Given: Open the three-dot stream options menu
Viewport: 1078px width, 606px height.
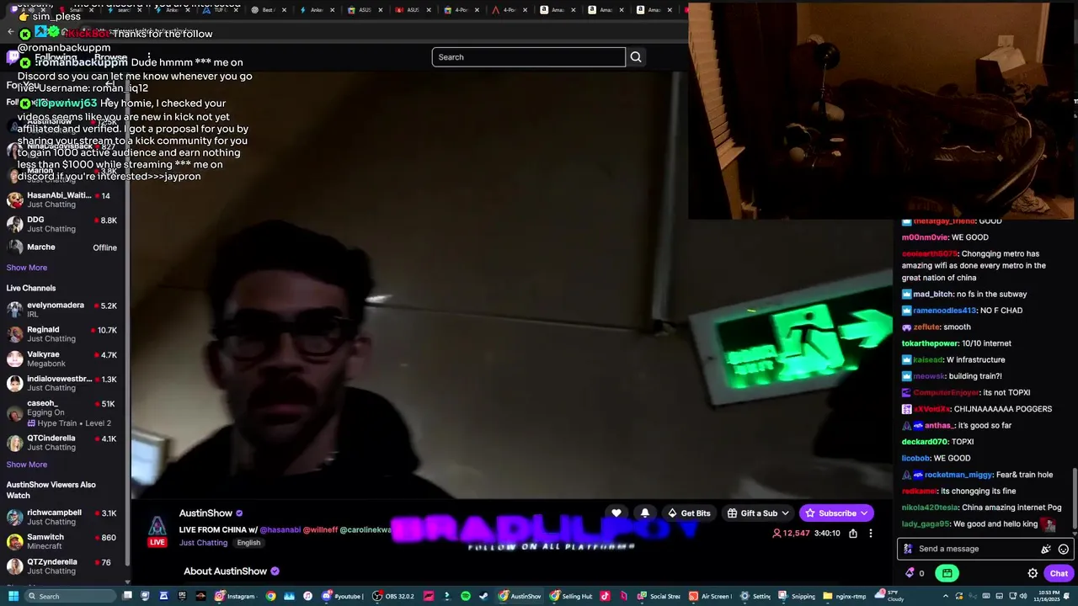Looking at the screenshot, I should coord(871,533).
